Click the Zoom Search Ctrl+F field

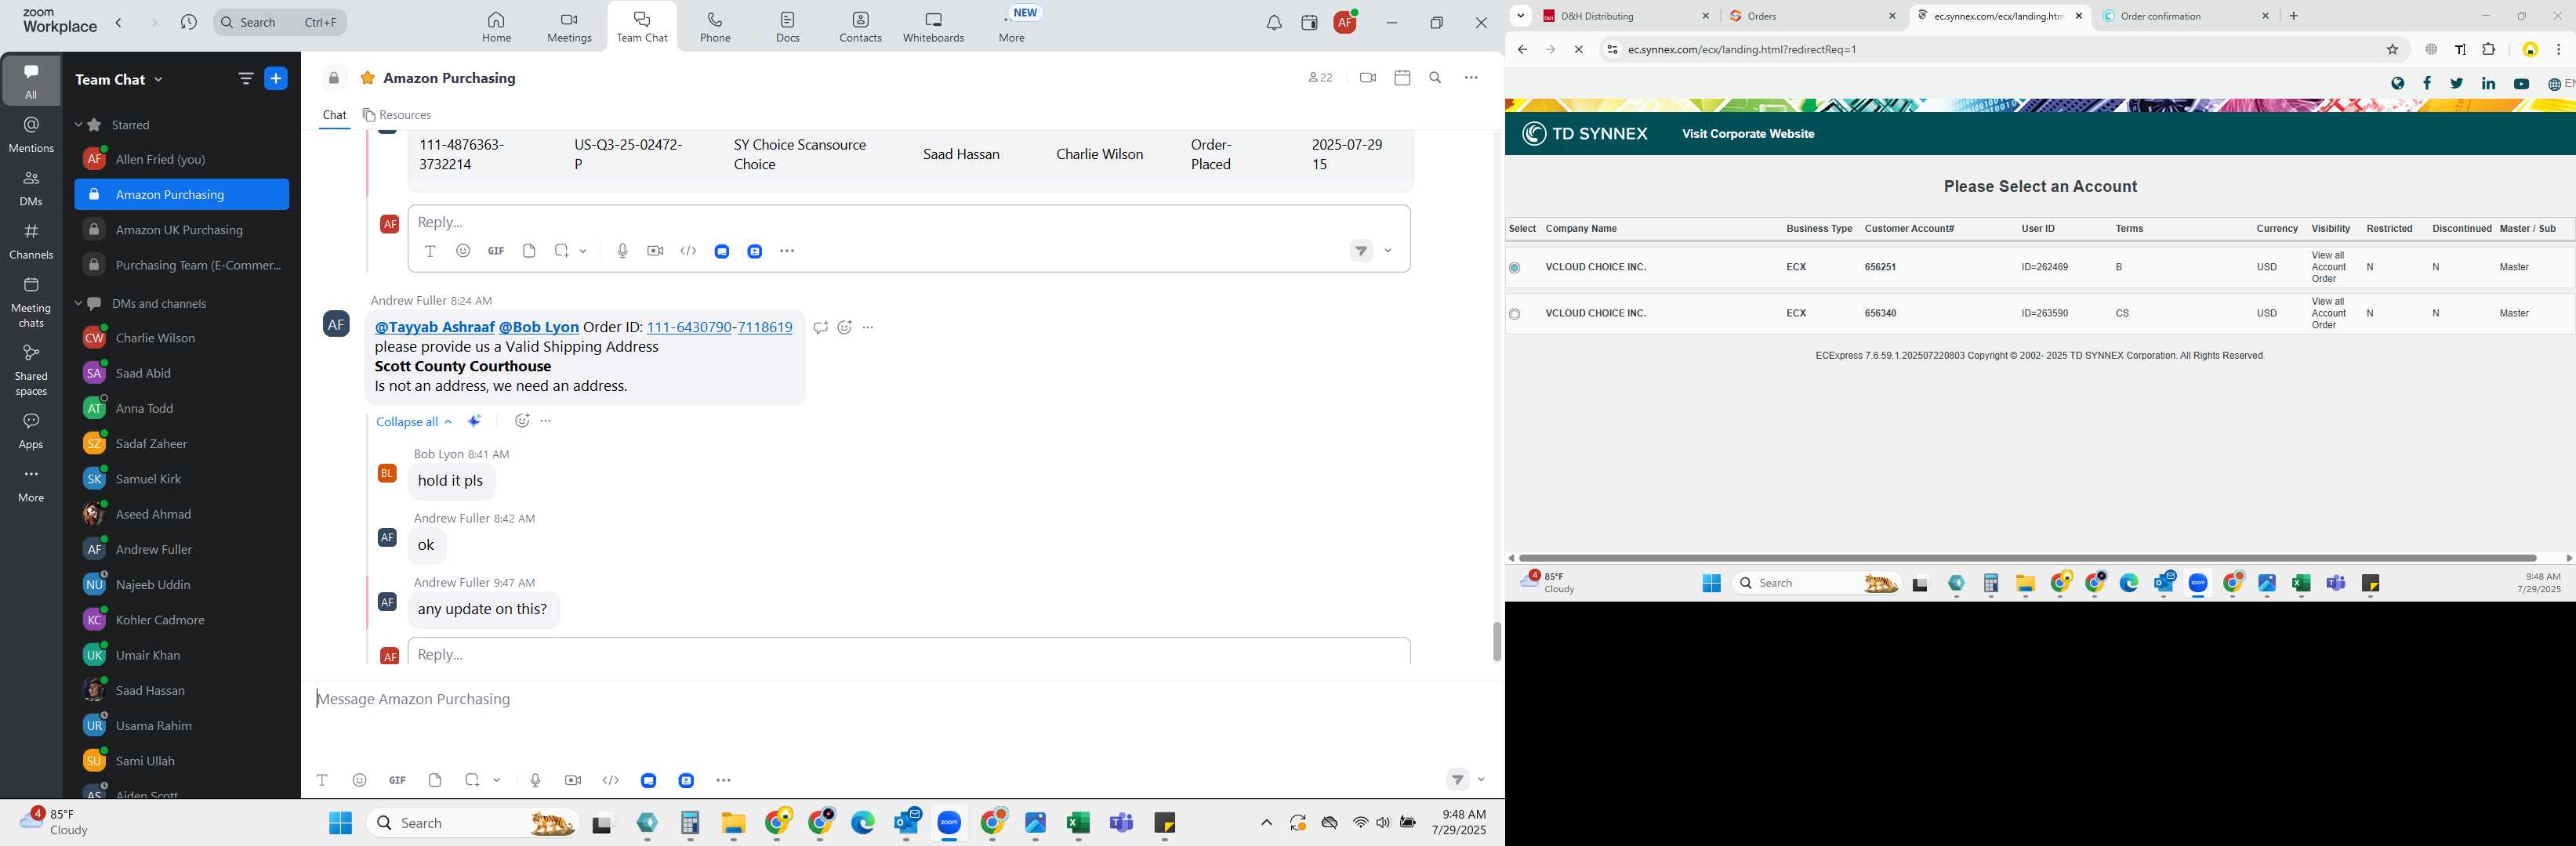(280, 22)
